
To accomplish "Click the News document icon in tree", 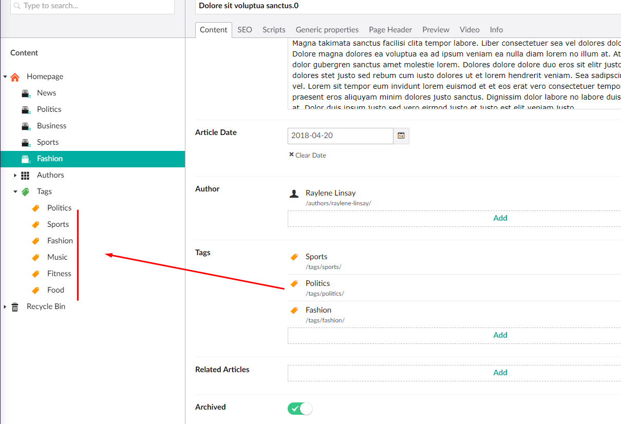I will click(x=25, y=93).
